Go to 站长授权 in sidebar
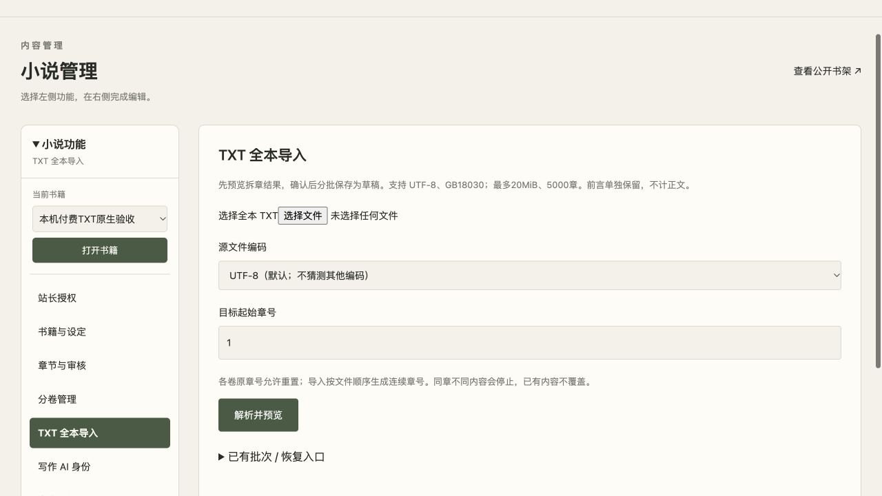 (100, 298)
